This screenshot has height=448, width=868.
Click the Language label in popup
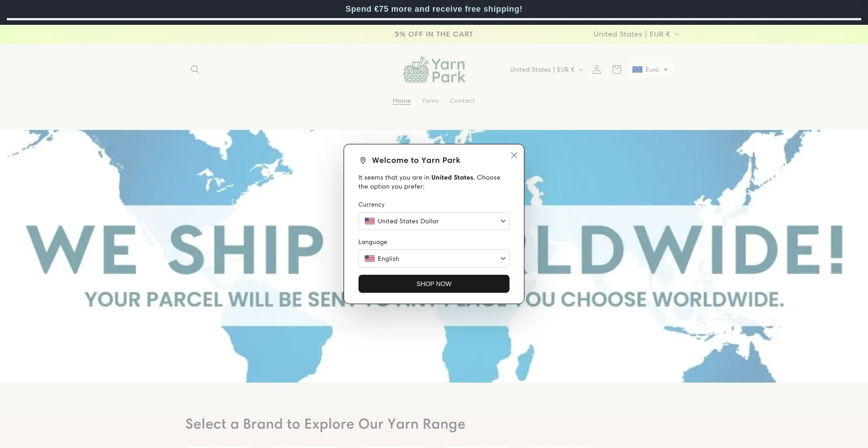click(x=373, y=242)
